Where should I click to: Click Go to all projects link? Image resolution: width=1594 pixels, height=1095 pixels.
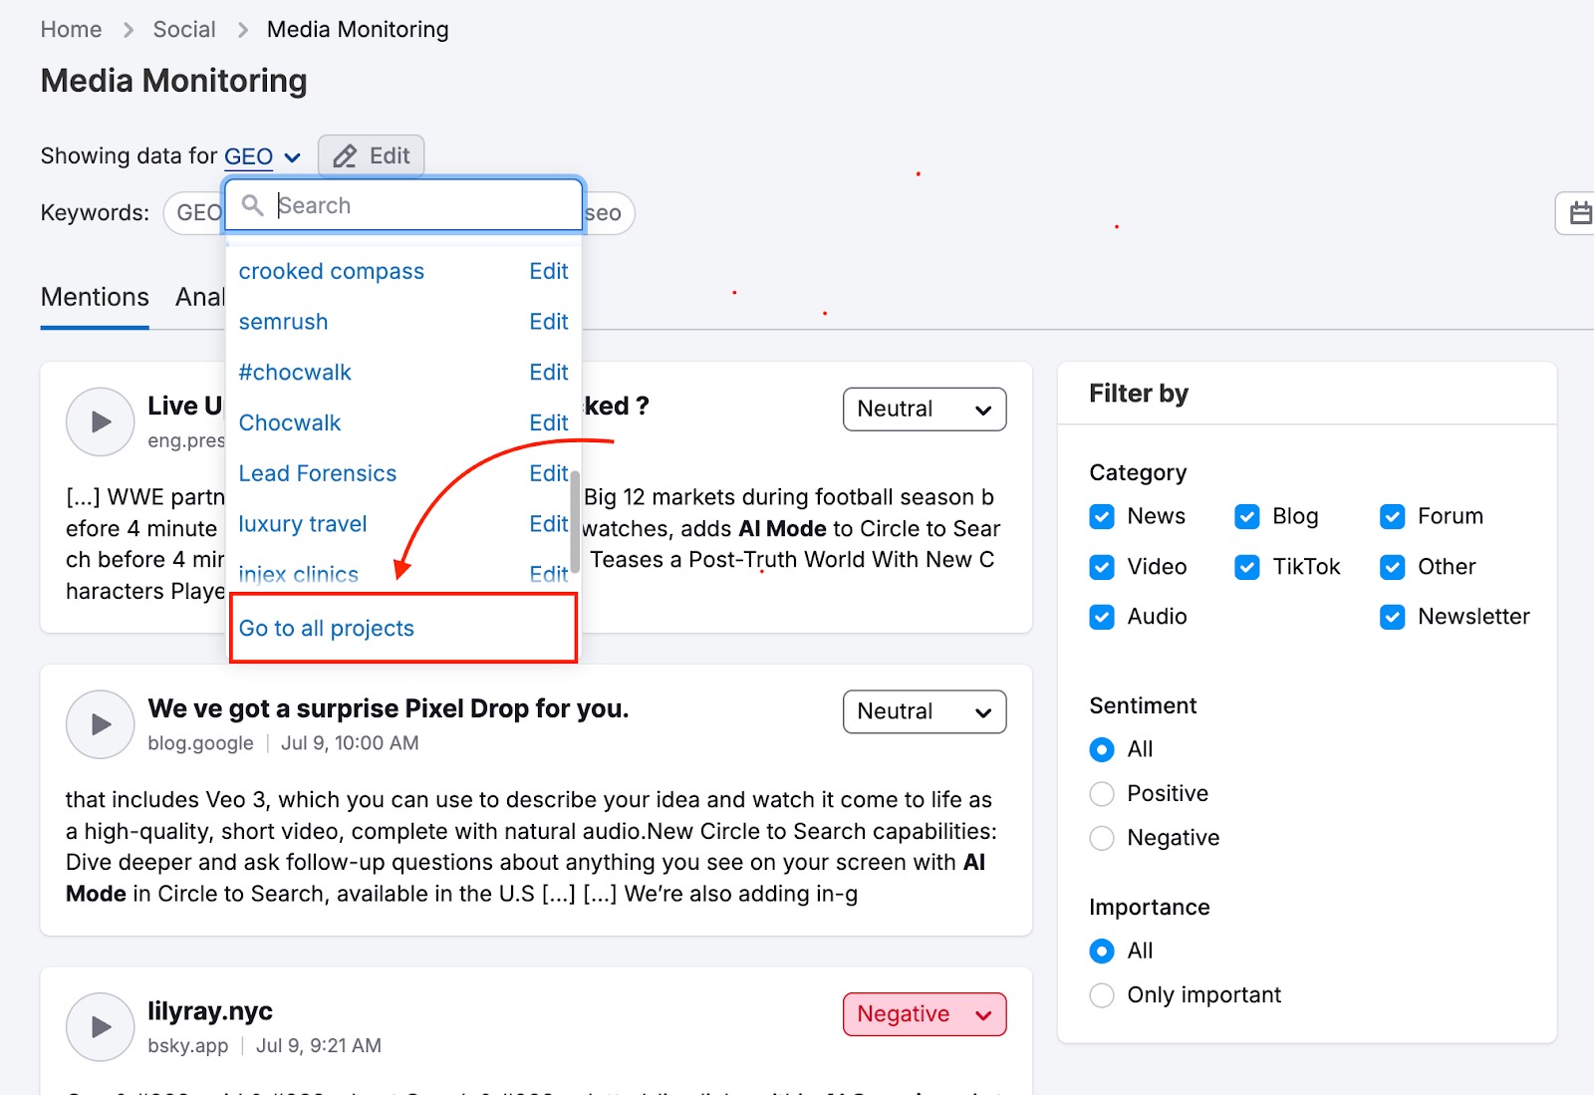click(327, 629)
